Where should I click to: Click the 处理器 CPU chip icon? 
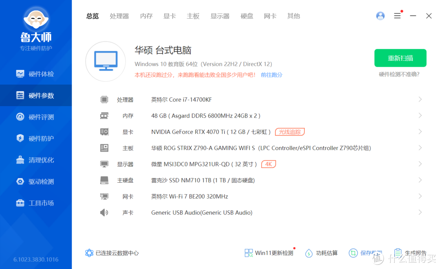pyautogui.click(x=104, y=99)
